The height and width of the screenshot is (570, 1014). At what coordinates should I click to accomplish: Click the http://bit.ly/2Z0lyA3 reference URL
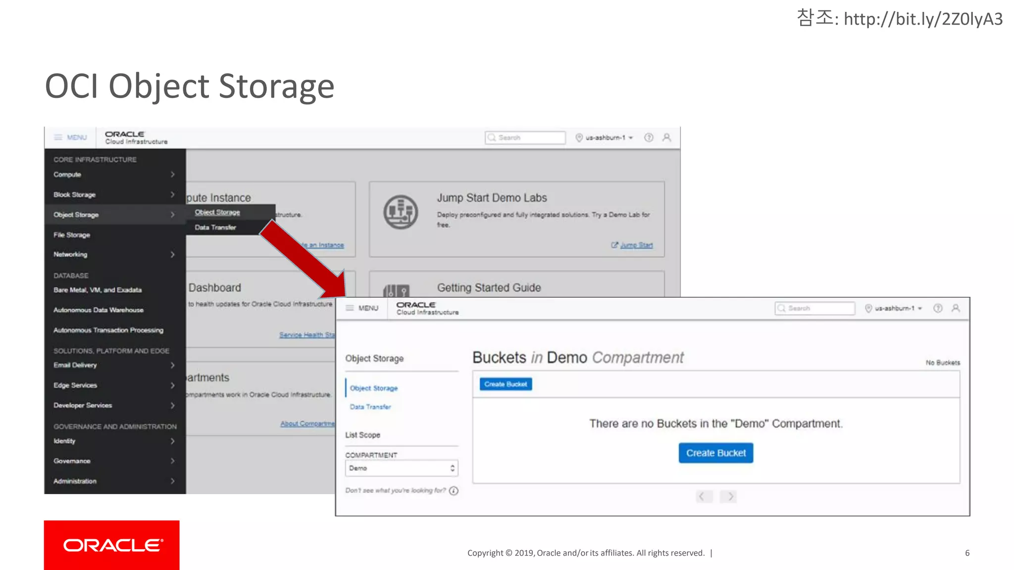click(x=923, y=19)
